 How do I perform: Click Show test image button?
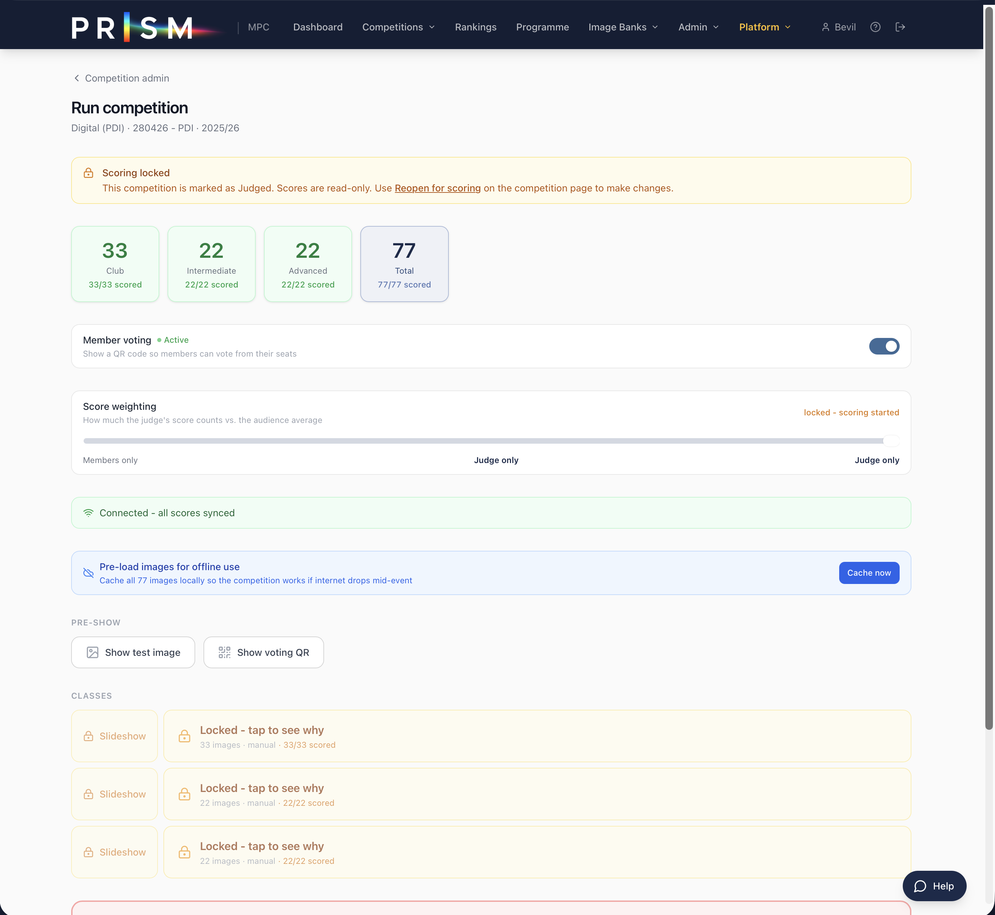(x=133, y=653)
